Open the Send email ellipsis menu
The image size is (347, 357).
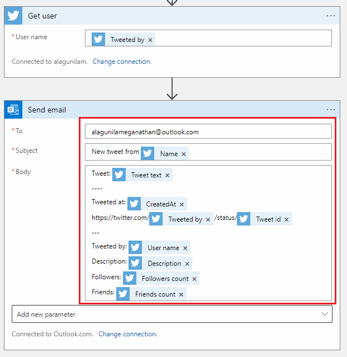pyautogui.click(x=331, y=110)
